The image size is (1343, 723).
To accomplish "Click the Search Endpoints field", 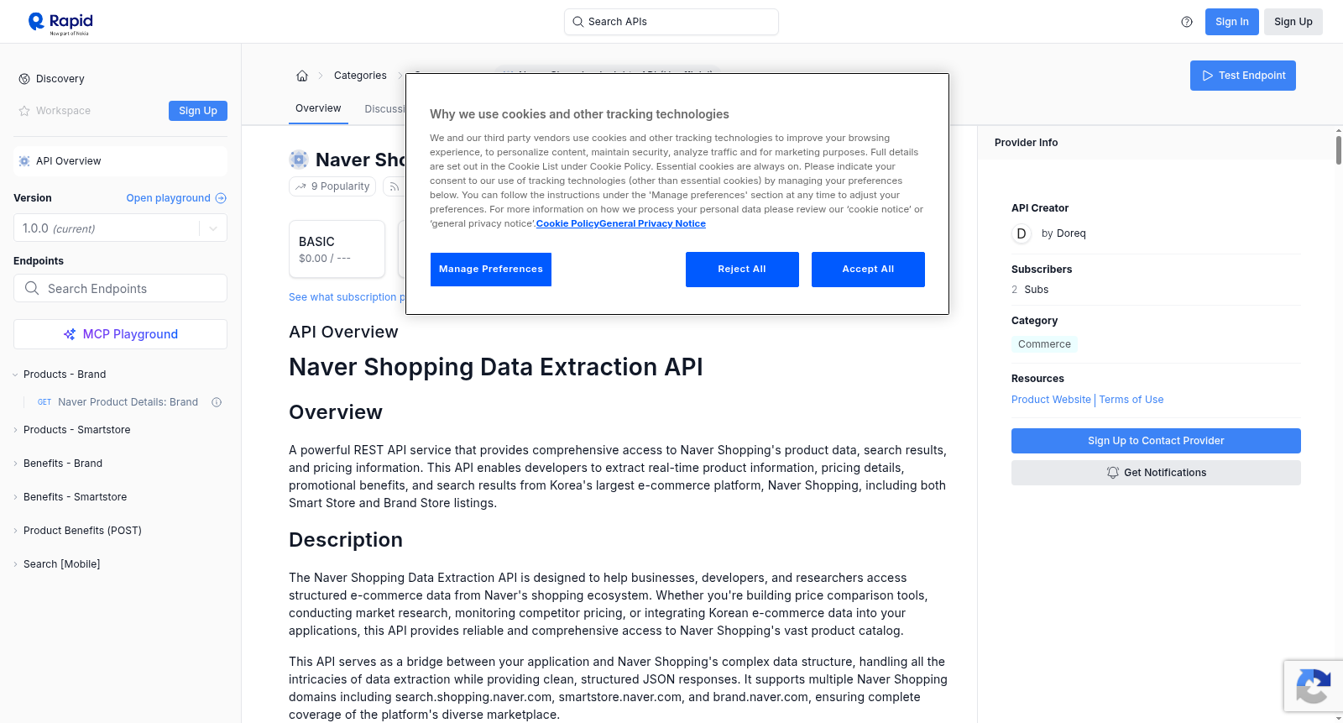I will (120, 288).
